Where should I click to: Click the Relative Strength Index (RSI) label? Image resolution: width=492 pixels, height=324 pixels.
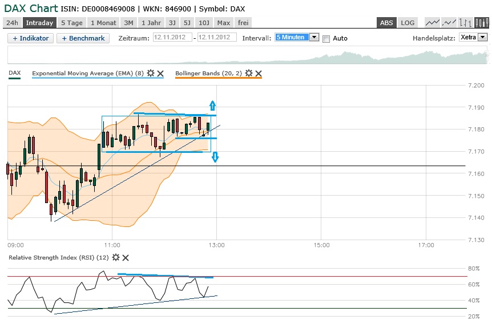[x=58, y=257]
